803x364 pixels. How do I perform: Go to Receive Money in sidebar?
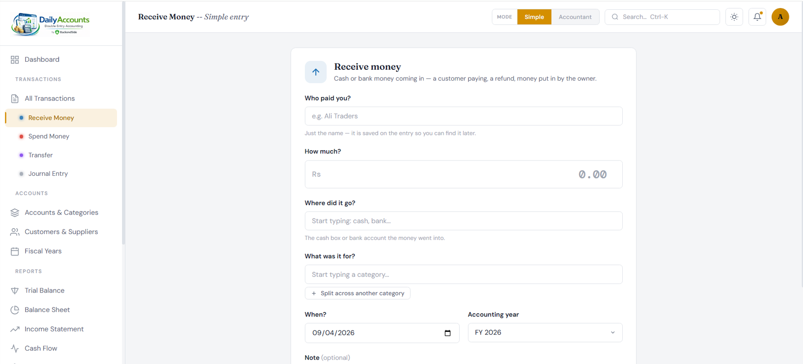pyautogui.click(x=61, y=118)
